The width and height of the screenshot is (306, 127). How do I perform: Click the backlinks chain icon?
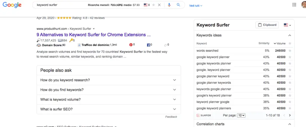click(165, 45)
